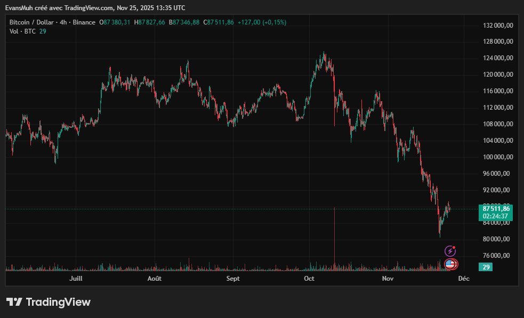Click the Déc month label on the time axis
This screenshot has height=318, width=524.
(x=464, y=278)
